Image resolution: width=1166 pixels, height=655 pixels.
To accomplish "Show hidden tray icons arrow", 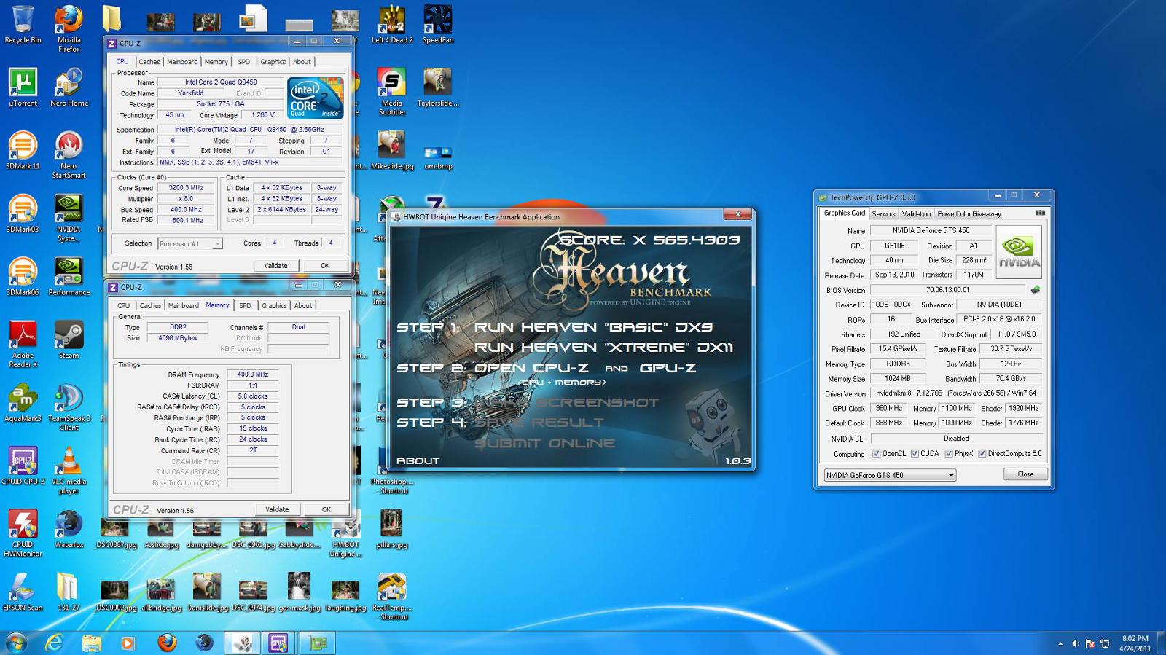I will (x=1060, y=643).
